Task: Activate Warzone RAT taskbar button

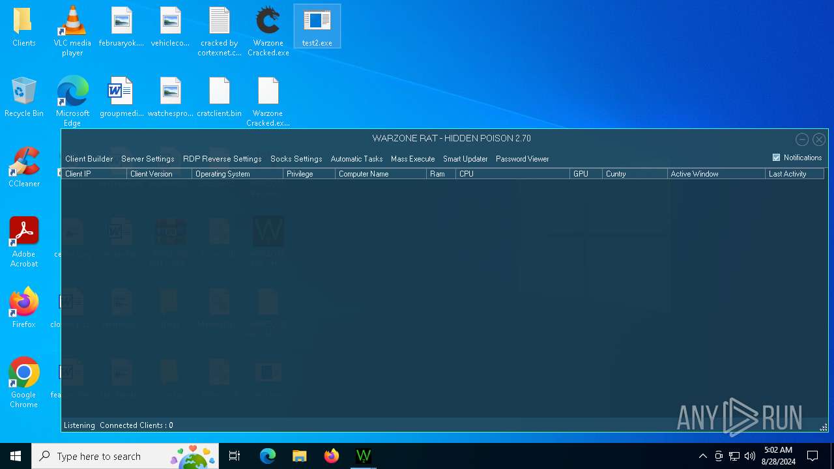Action: click(364, 456)
